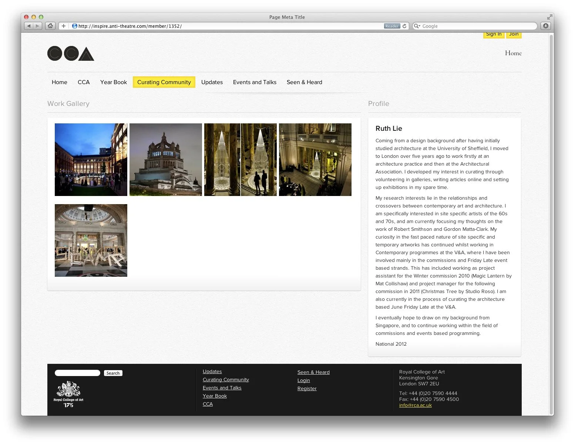This screenshot has height=442, width=575.
Task: Open the footer Year Book link
Action: pos(215,396)
